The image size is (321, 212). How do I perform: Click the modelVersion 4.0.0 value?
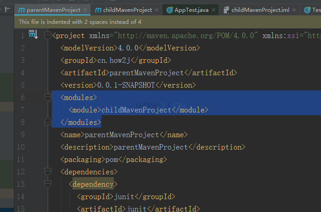click(x=128, y=48)
